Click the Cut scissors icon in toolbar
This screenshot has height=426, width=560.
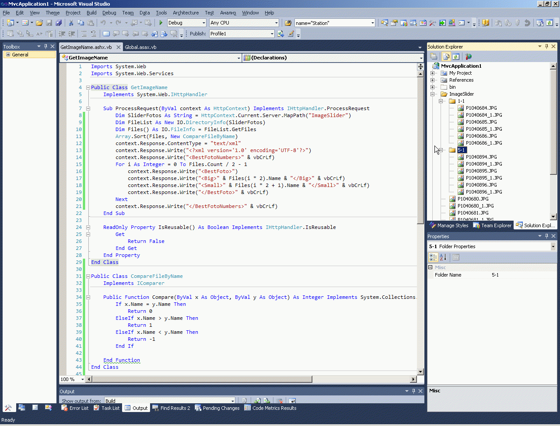point(71,23)
